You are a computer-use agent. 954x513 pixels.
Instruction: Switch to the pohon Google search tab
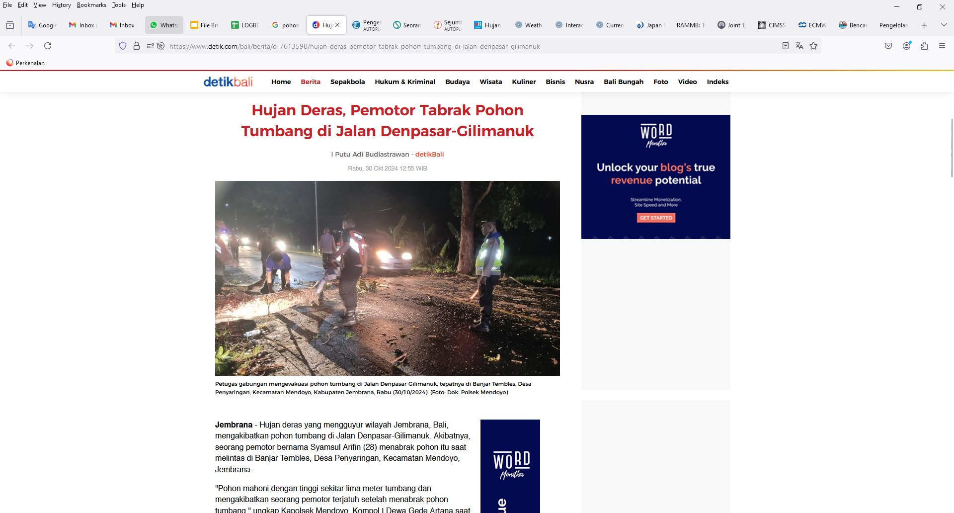pos(286,25)
